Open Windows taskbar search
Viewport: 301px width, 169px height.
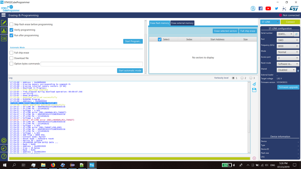14,165
